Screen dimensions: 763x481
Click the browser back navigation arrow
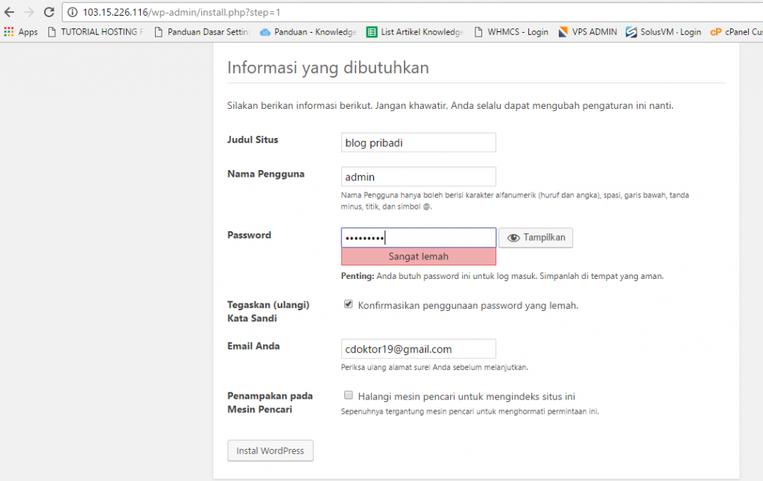coord(9,11)
